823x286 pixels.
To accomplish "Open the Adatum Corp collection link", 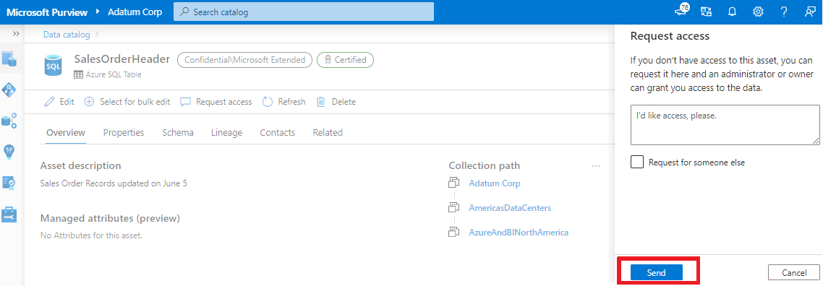I will 495,183.
